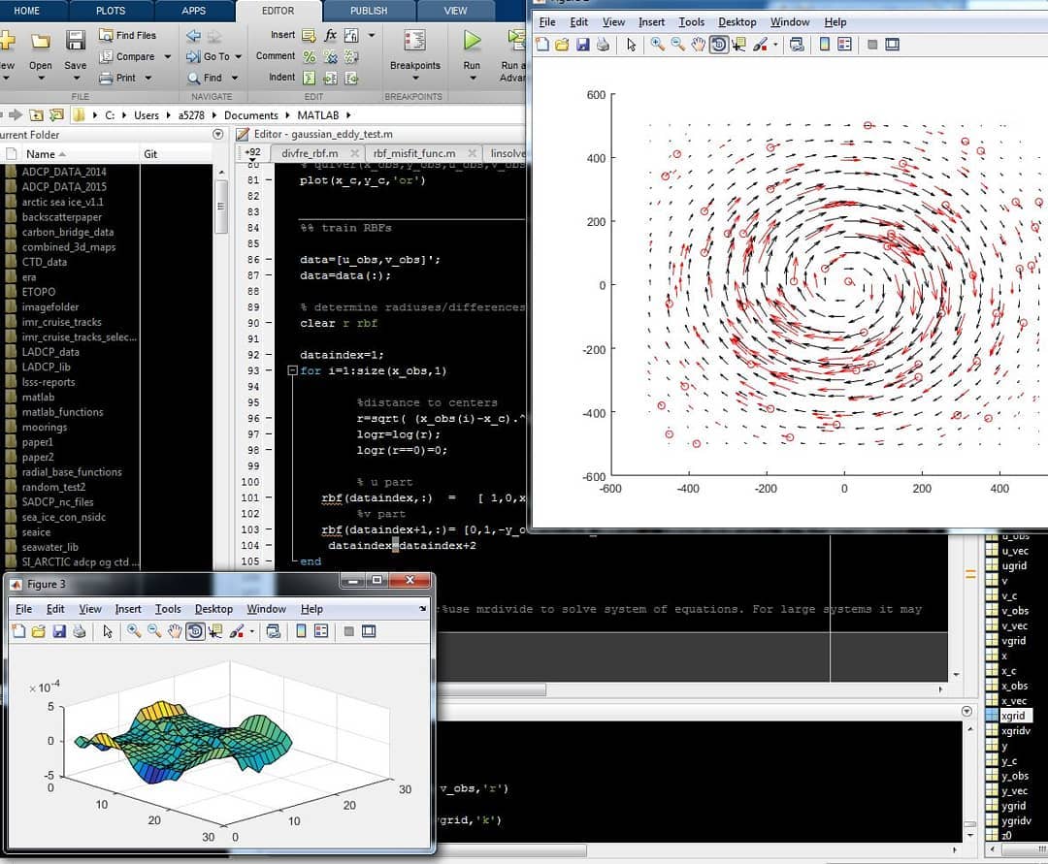
Task: Open the Run dropdown arrow
Action: (x=473, y=79)
